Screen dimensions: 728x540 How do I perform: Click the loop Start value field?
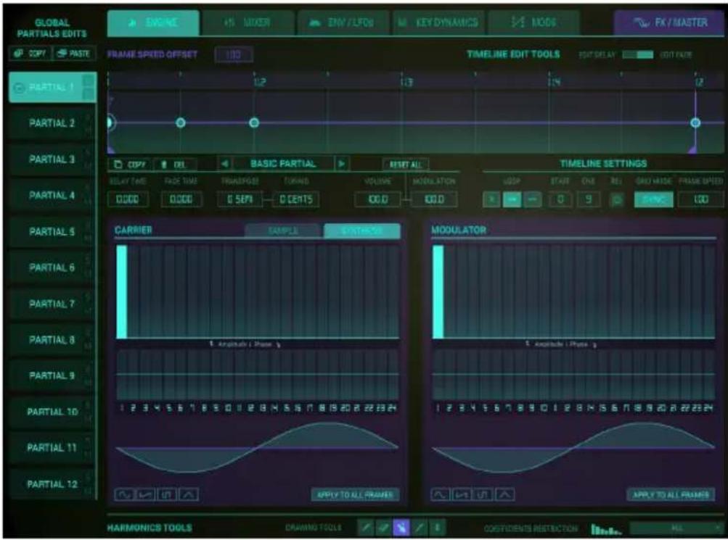(560, 200)
